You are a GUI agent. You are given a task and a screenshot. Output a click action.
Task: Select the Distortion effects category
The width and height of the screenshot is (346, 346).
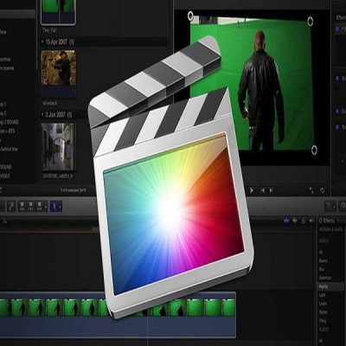click(325, 278)
